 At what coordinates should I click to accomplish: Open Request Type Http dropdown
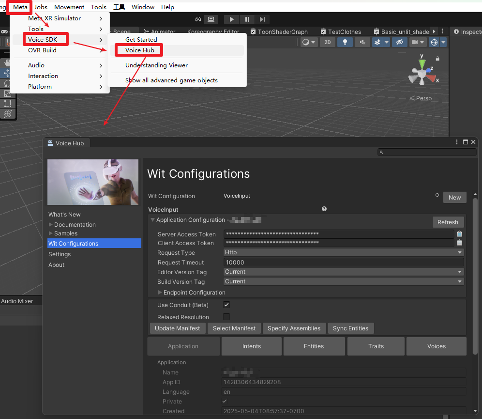[x=344, y=252]
